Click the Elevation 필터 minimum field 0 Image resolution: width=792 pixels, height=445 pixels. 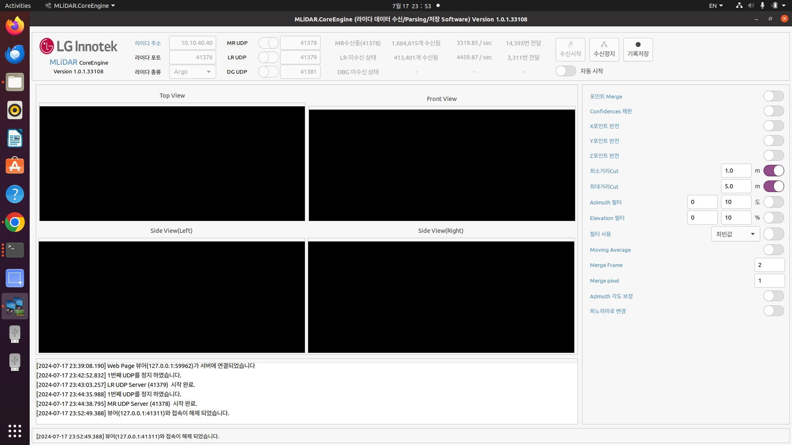point(702,218)
